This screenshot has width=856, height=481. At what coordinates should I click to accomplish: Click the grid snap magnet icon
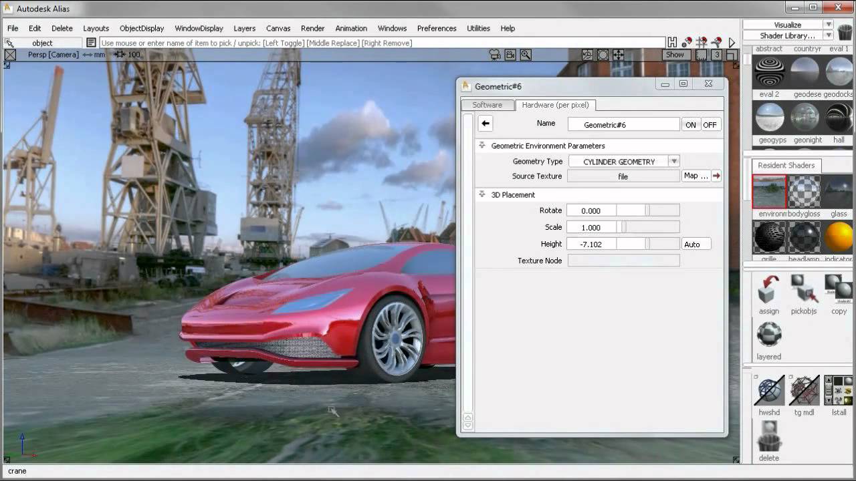(x=702, y=42)
